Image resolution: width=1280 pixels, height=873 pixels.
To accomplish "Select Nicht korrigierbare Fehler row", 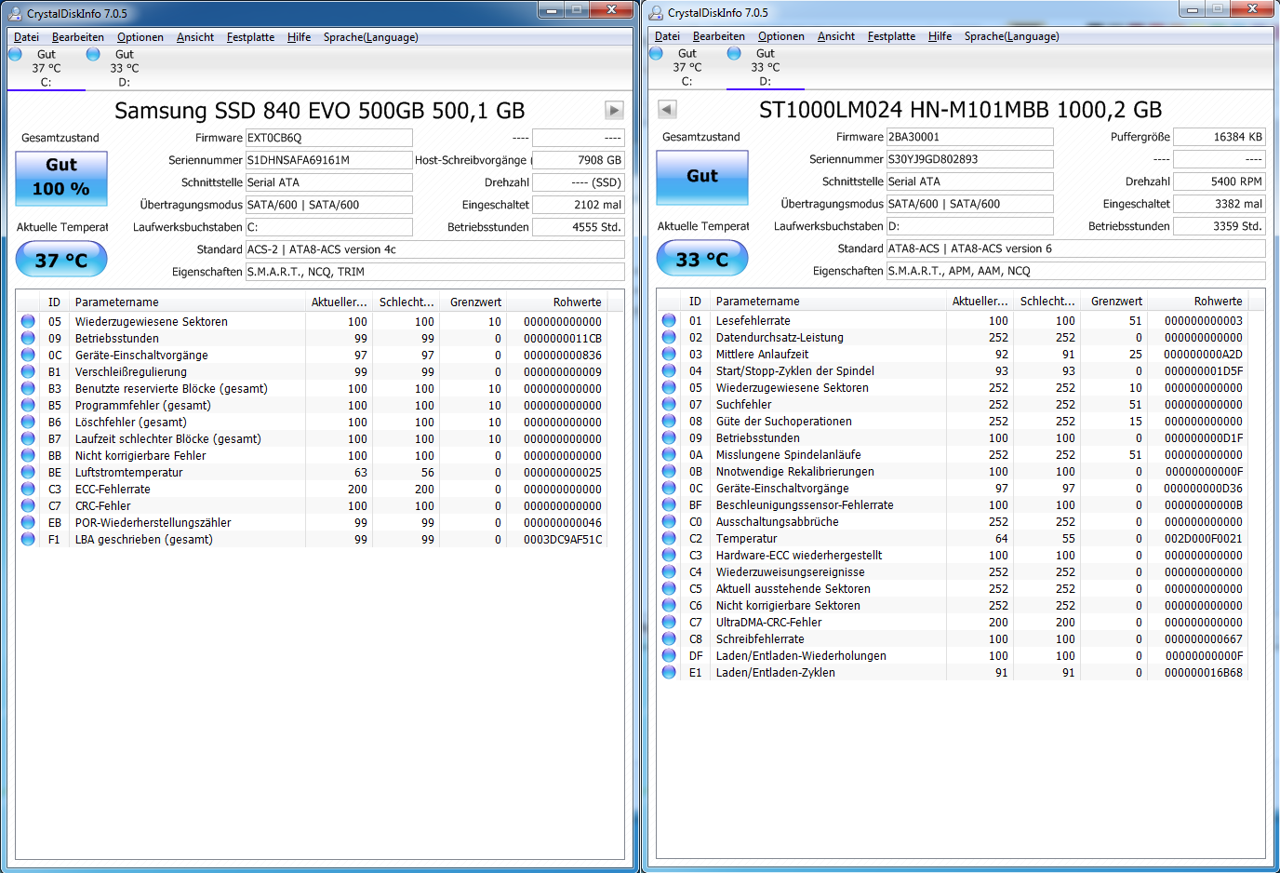I will (x=312, y=455).
